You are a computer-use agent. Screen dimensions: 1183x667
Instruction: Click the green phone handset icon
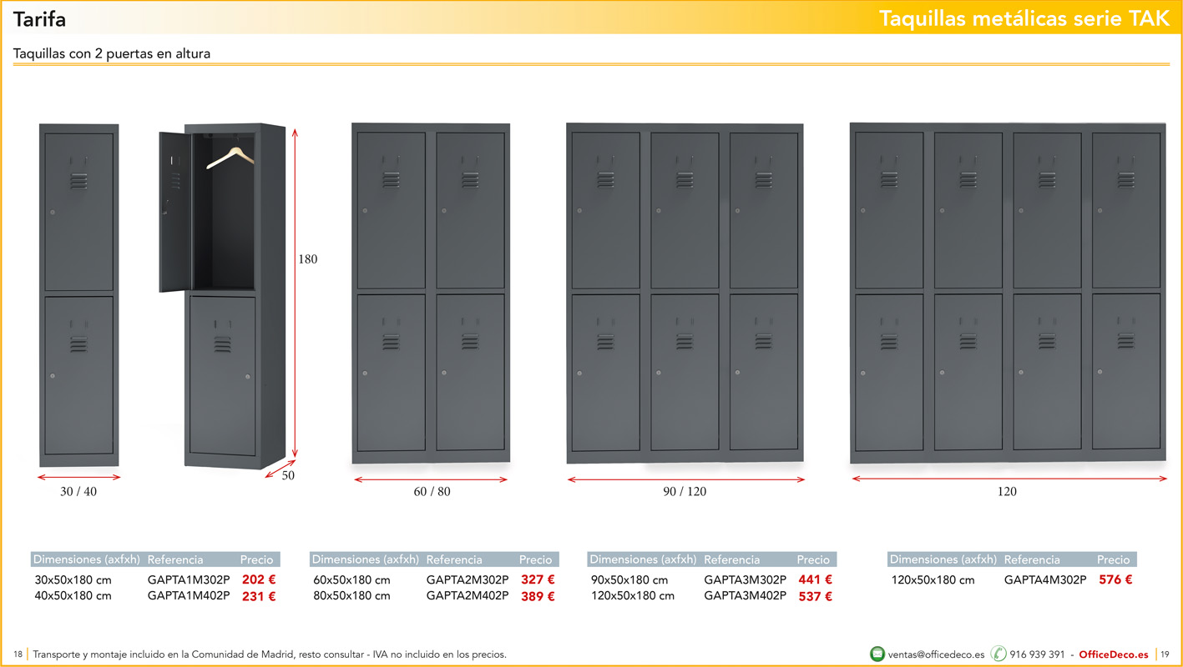(998, 654)
